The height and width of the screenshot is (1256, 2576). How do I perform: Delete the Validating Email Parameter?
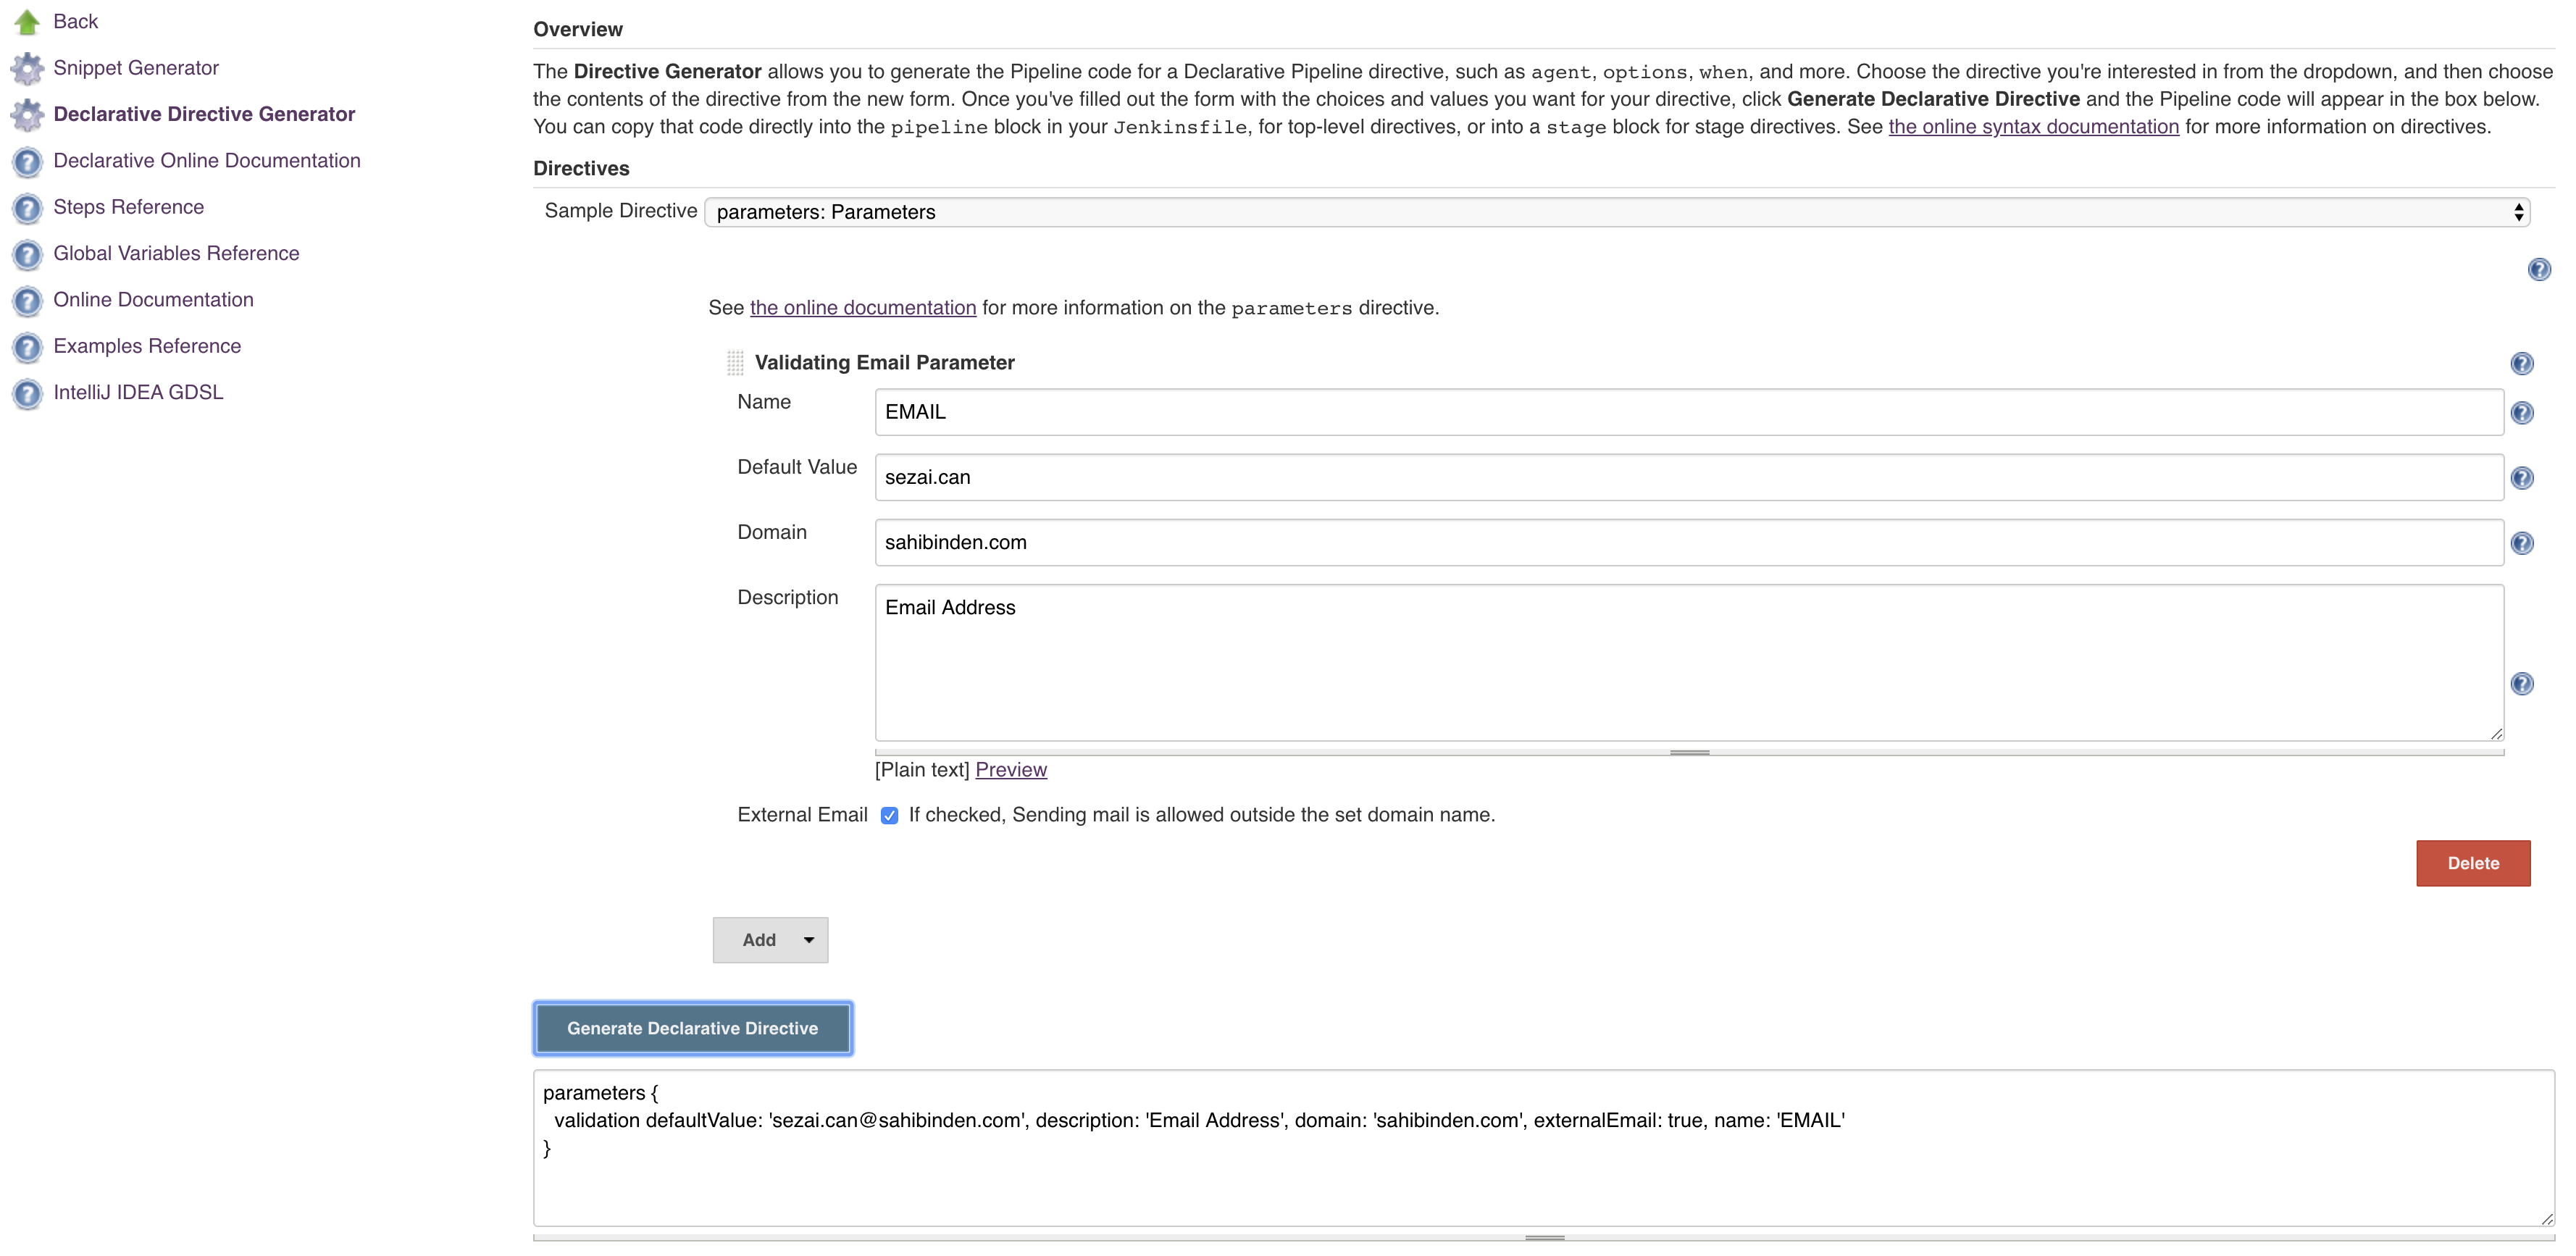pyautogui.click(x=2473, y=863)
